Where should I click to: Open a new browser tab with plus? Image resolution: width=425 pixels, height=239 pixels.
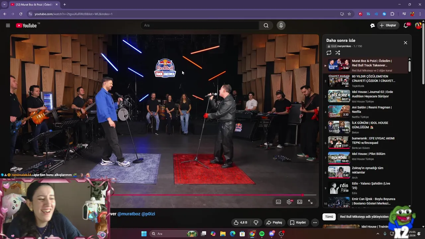[64, 5]
